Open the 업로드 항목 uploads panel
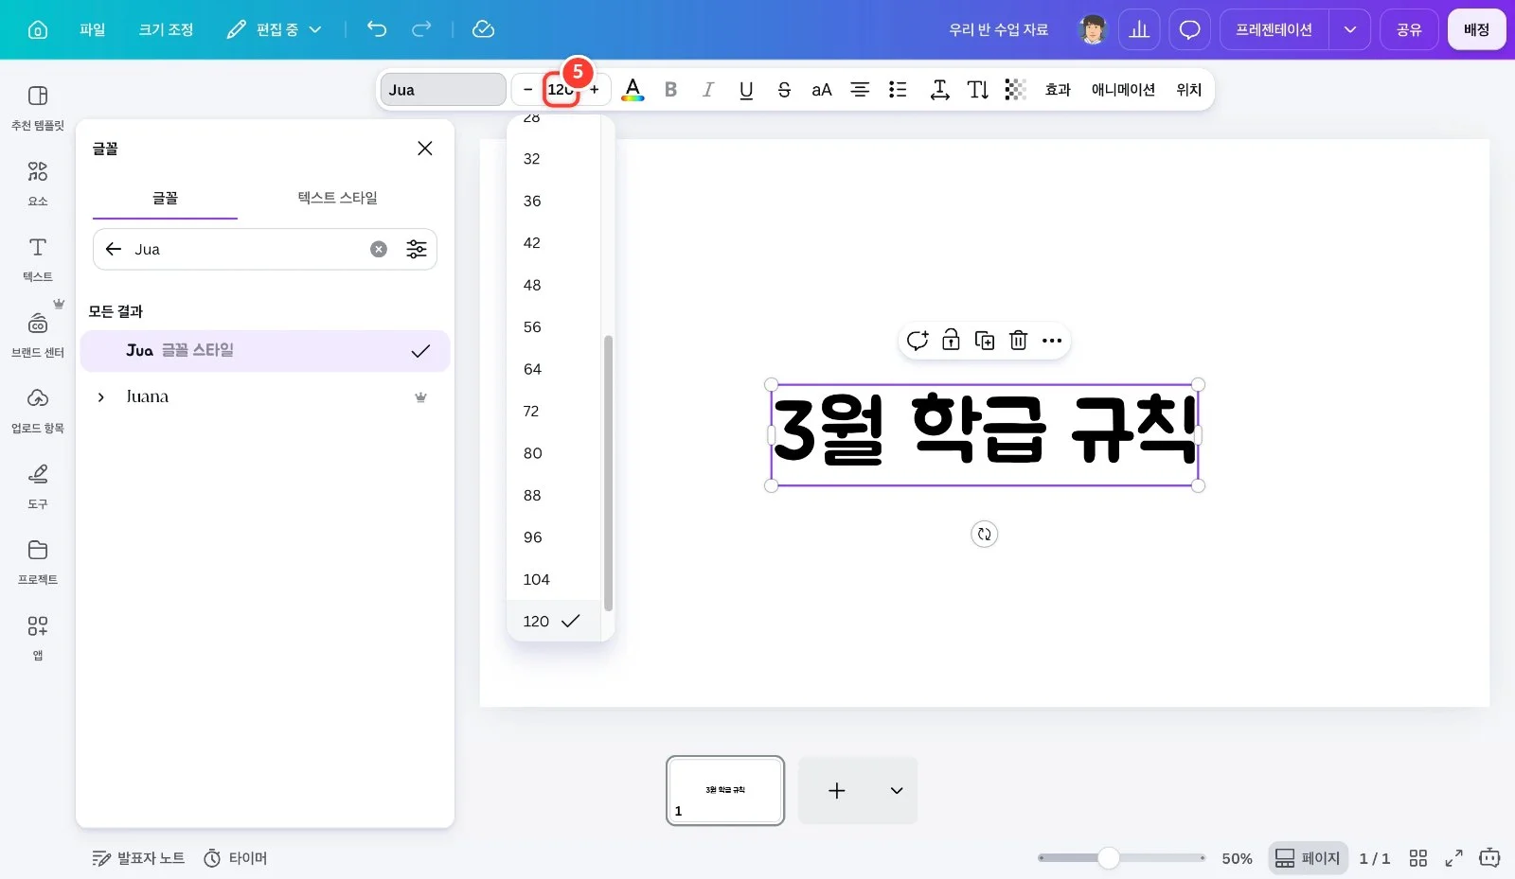Viewport: 1515px width, 879px height. pyautogui.click(x=38, y=410)
